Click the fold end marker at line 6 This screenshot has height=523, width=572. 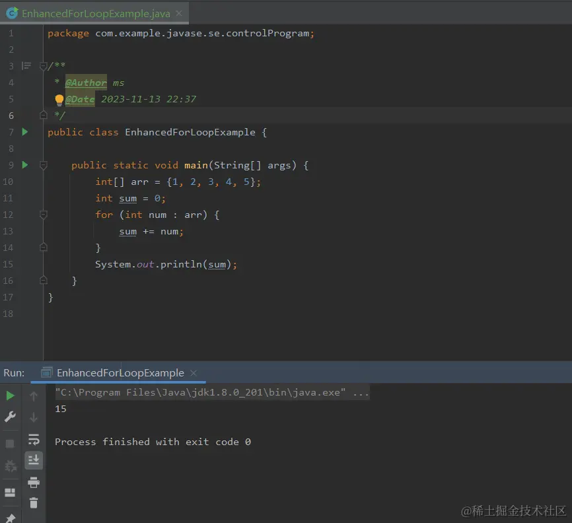[x=44, y=116]
